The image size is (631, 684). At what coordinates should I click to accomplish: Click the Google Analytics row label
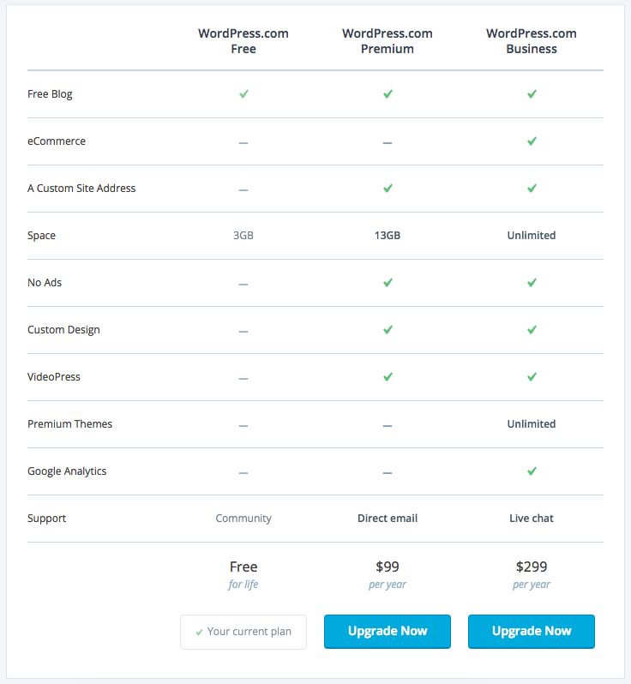[x=67, y=471]
